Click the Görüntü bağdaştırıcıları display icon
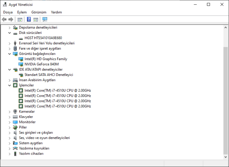229x167 pixels. tap(15, 54)
